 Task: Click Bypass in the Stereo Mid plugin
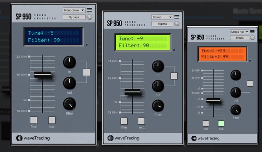coord(239,38)
